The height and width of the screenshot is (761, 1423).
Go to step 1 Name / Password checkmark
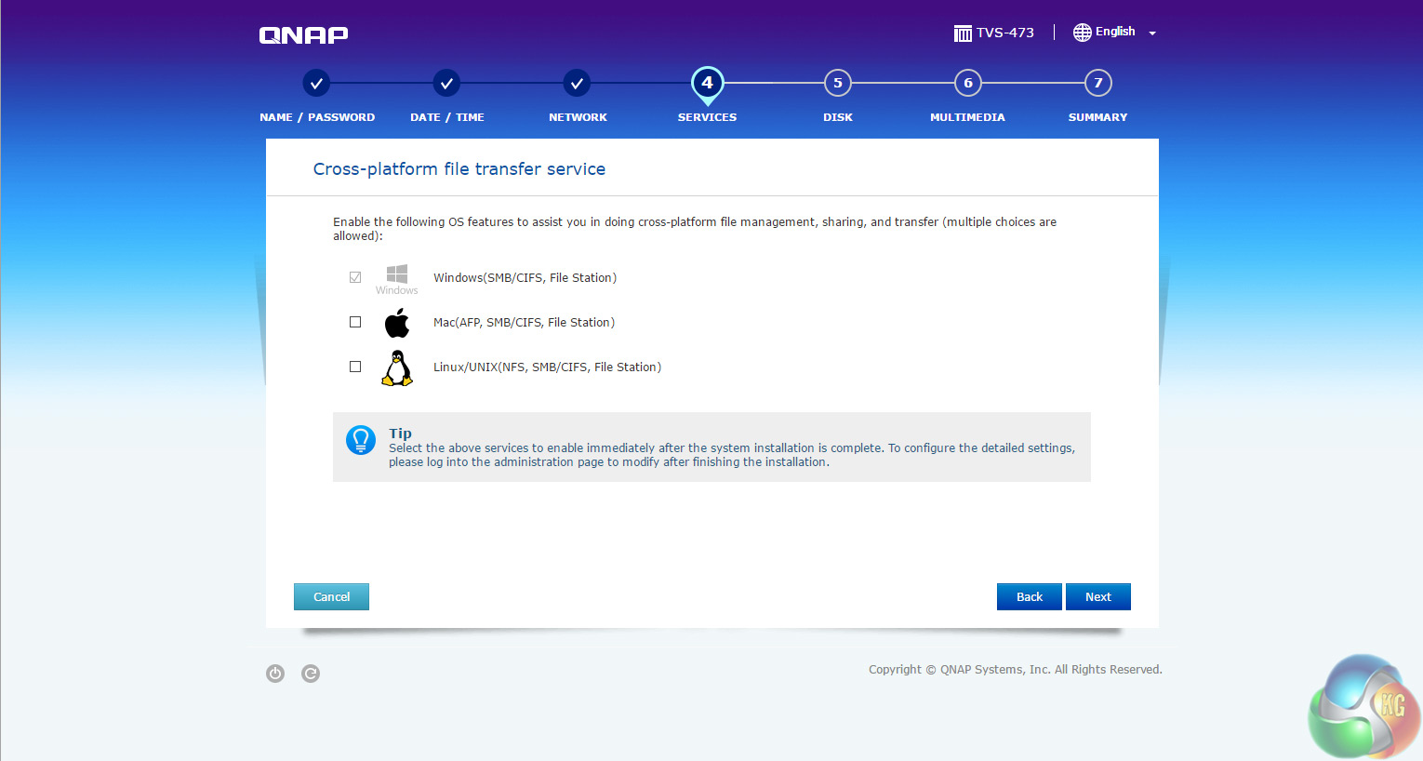click(x=316, y=83)
